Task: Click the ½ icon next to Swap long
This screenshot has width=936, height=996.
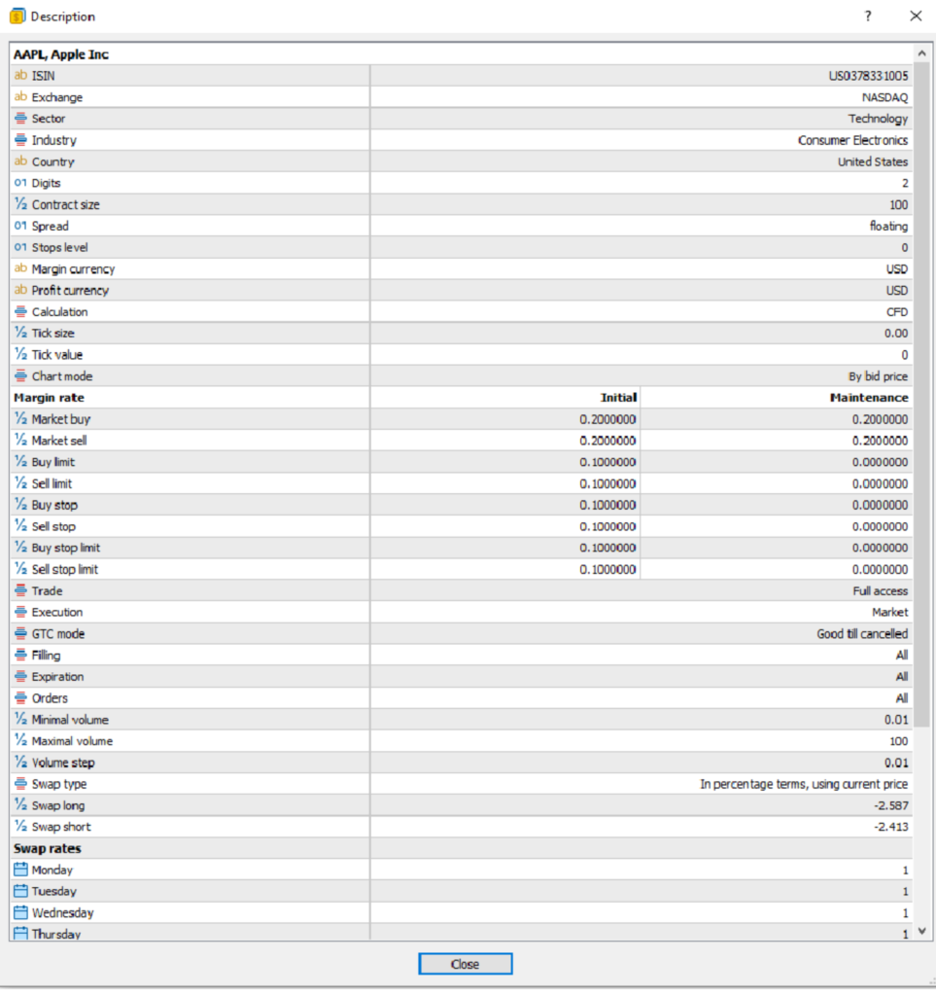Action: coord(21,805)
